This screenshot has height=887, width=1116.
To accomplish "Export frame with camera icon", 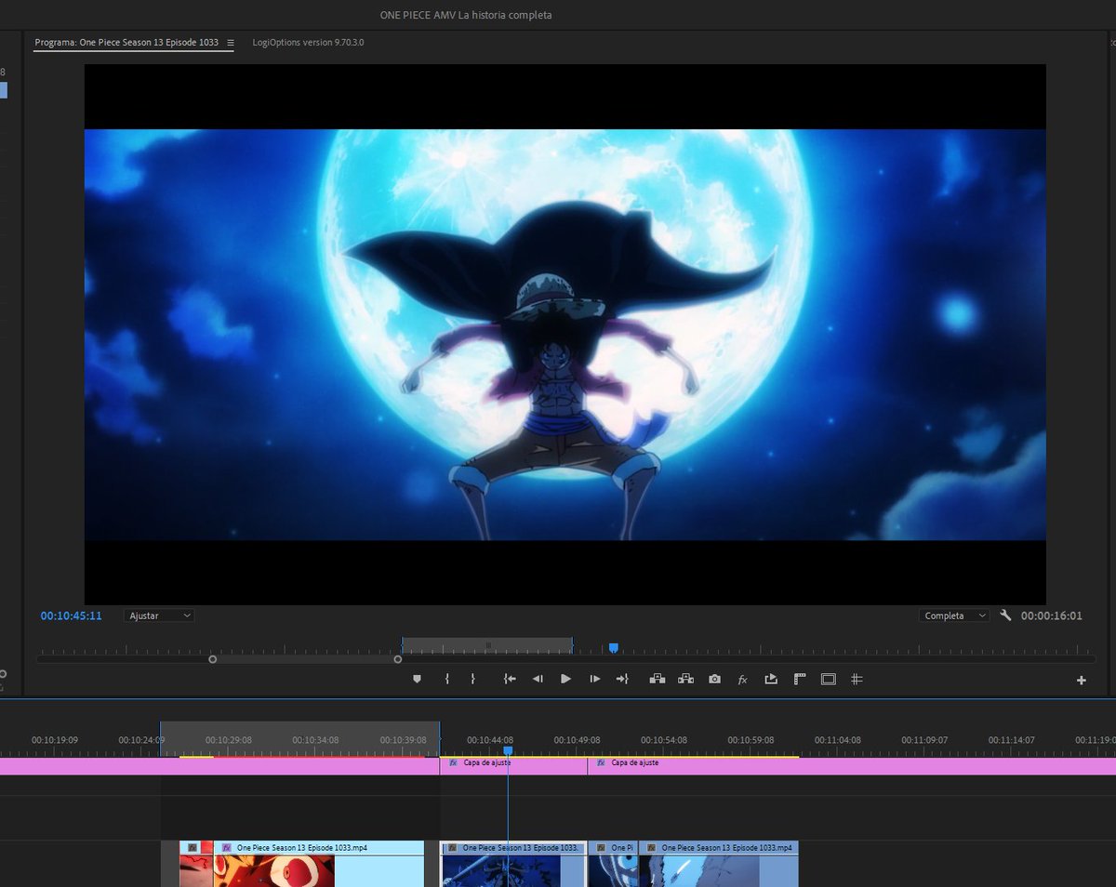I will pos(714,680).
